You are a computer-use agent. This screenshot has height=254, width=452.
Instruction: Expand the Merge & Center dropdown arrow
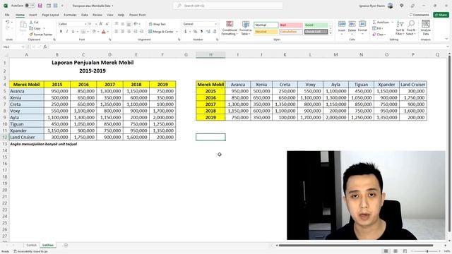(177, 31)
